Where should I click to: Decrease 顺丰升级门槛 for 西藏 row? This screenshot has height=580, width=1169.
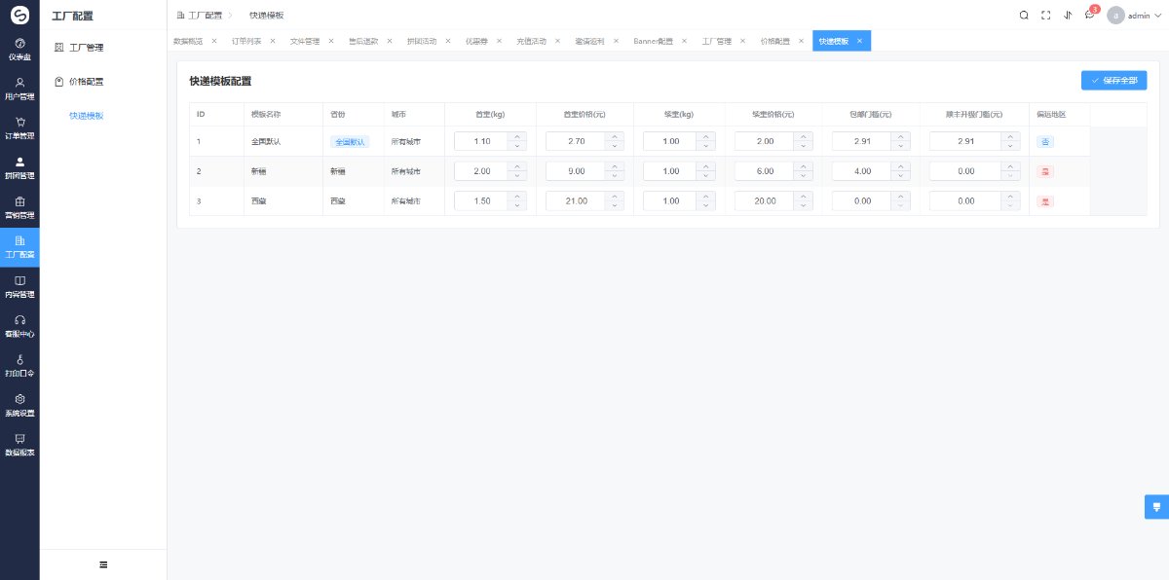[x=1012, y=206]
